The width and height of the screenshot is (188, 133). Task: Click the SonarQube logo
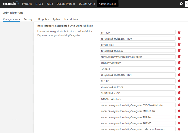(x=11, y=4)
